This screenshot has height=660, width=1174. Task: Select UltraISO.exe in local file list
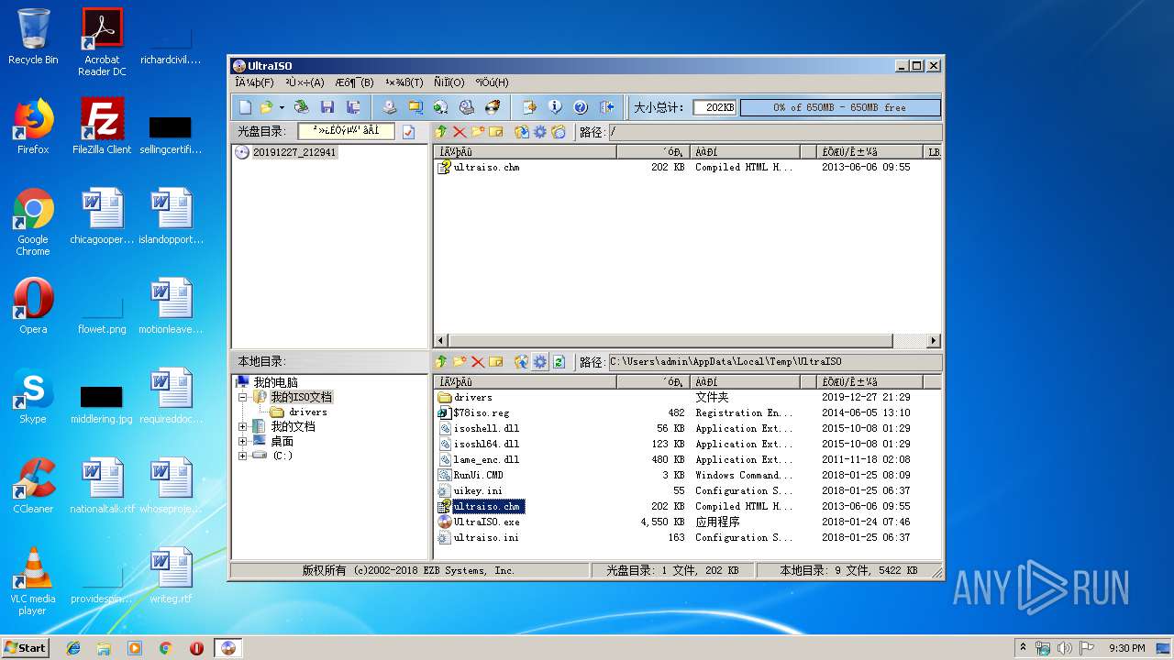coord(486,522)
